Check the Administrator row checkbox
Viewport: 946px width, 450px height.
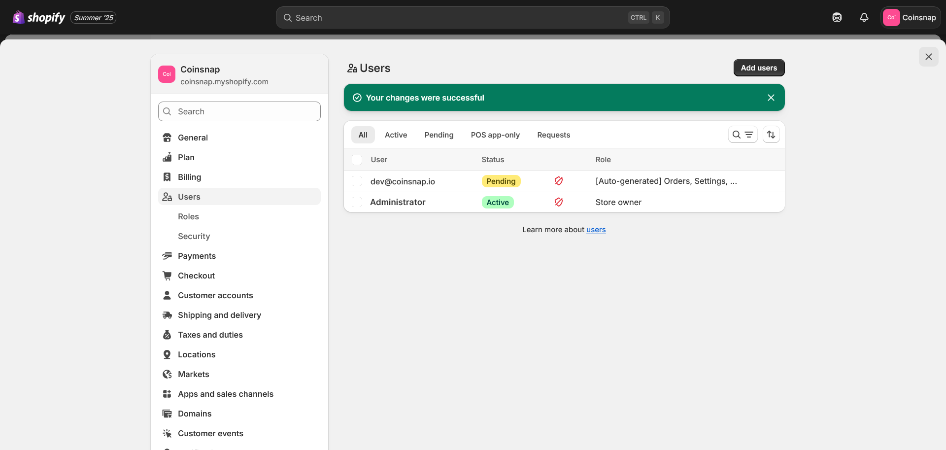click(357, 202)
